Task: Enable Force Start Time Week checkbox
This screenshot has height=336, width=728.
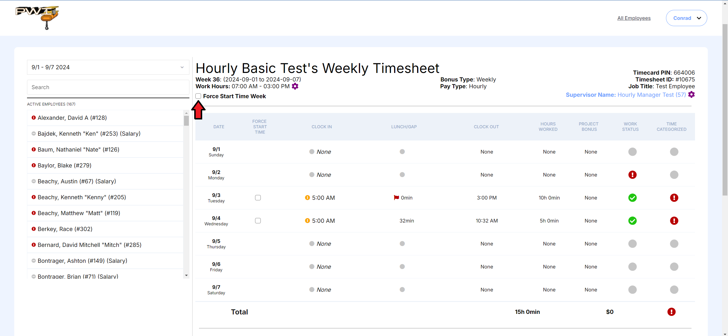Action: pyautogui.click(x=198, y=96)
